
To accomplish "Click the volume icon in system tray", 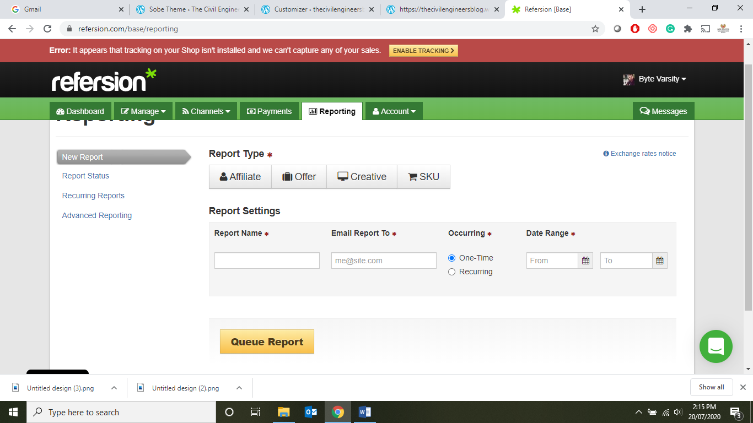I will point(678,412).
